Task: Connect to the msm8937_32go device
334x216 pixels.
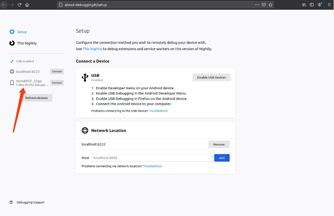Action: point(57,83)
